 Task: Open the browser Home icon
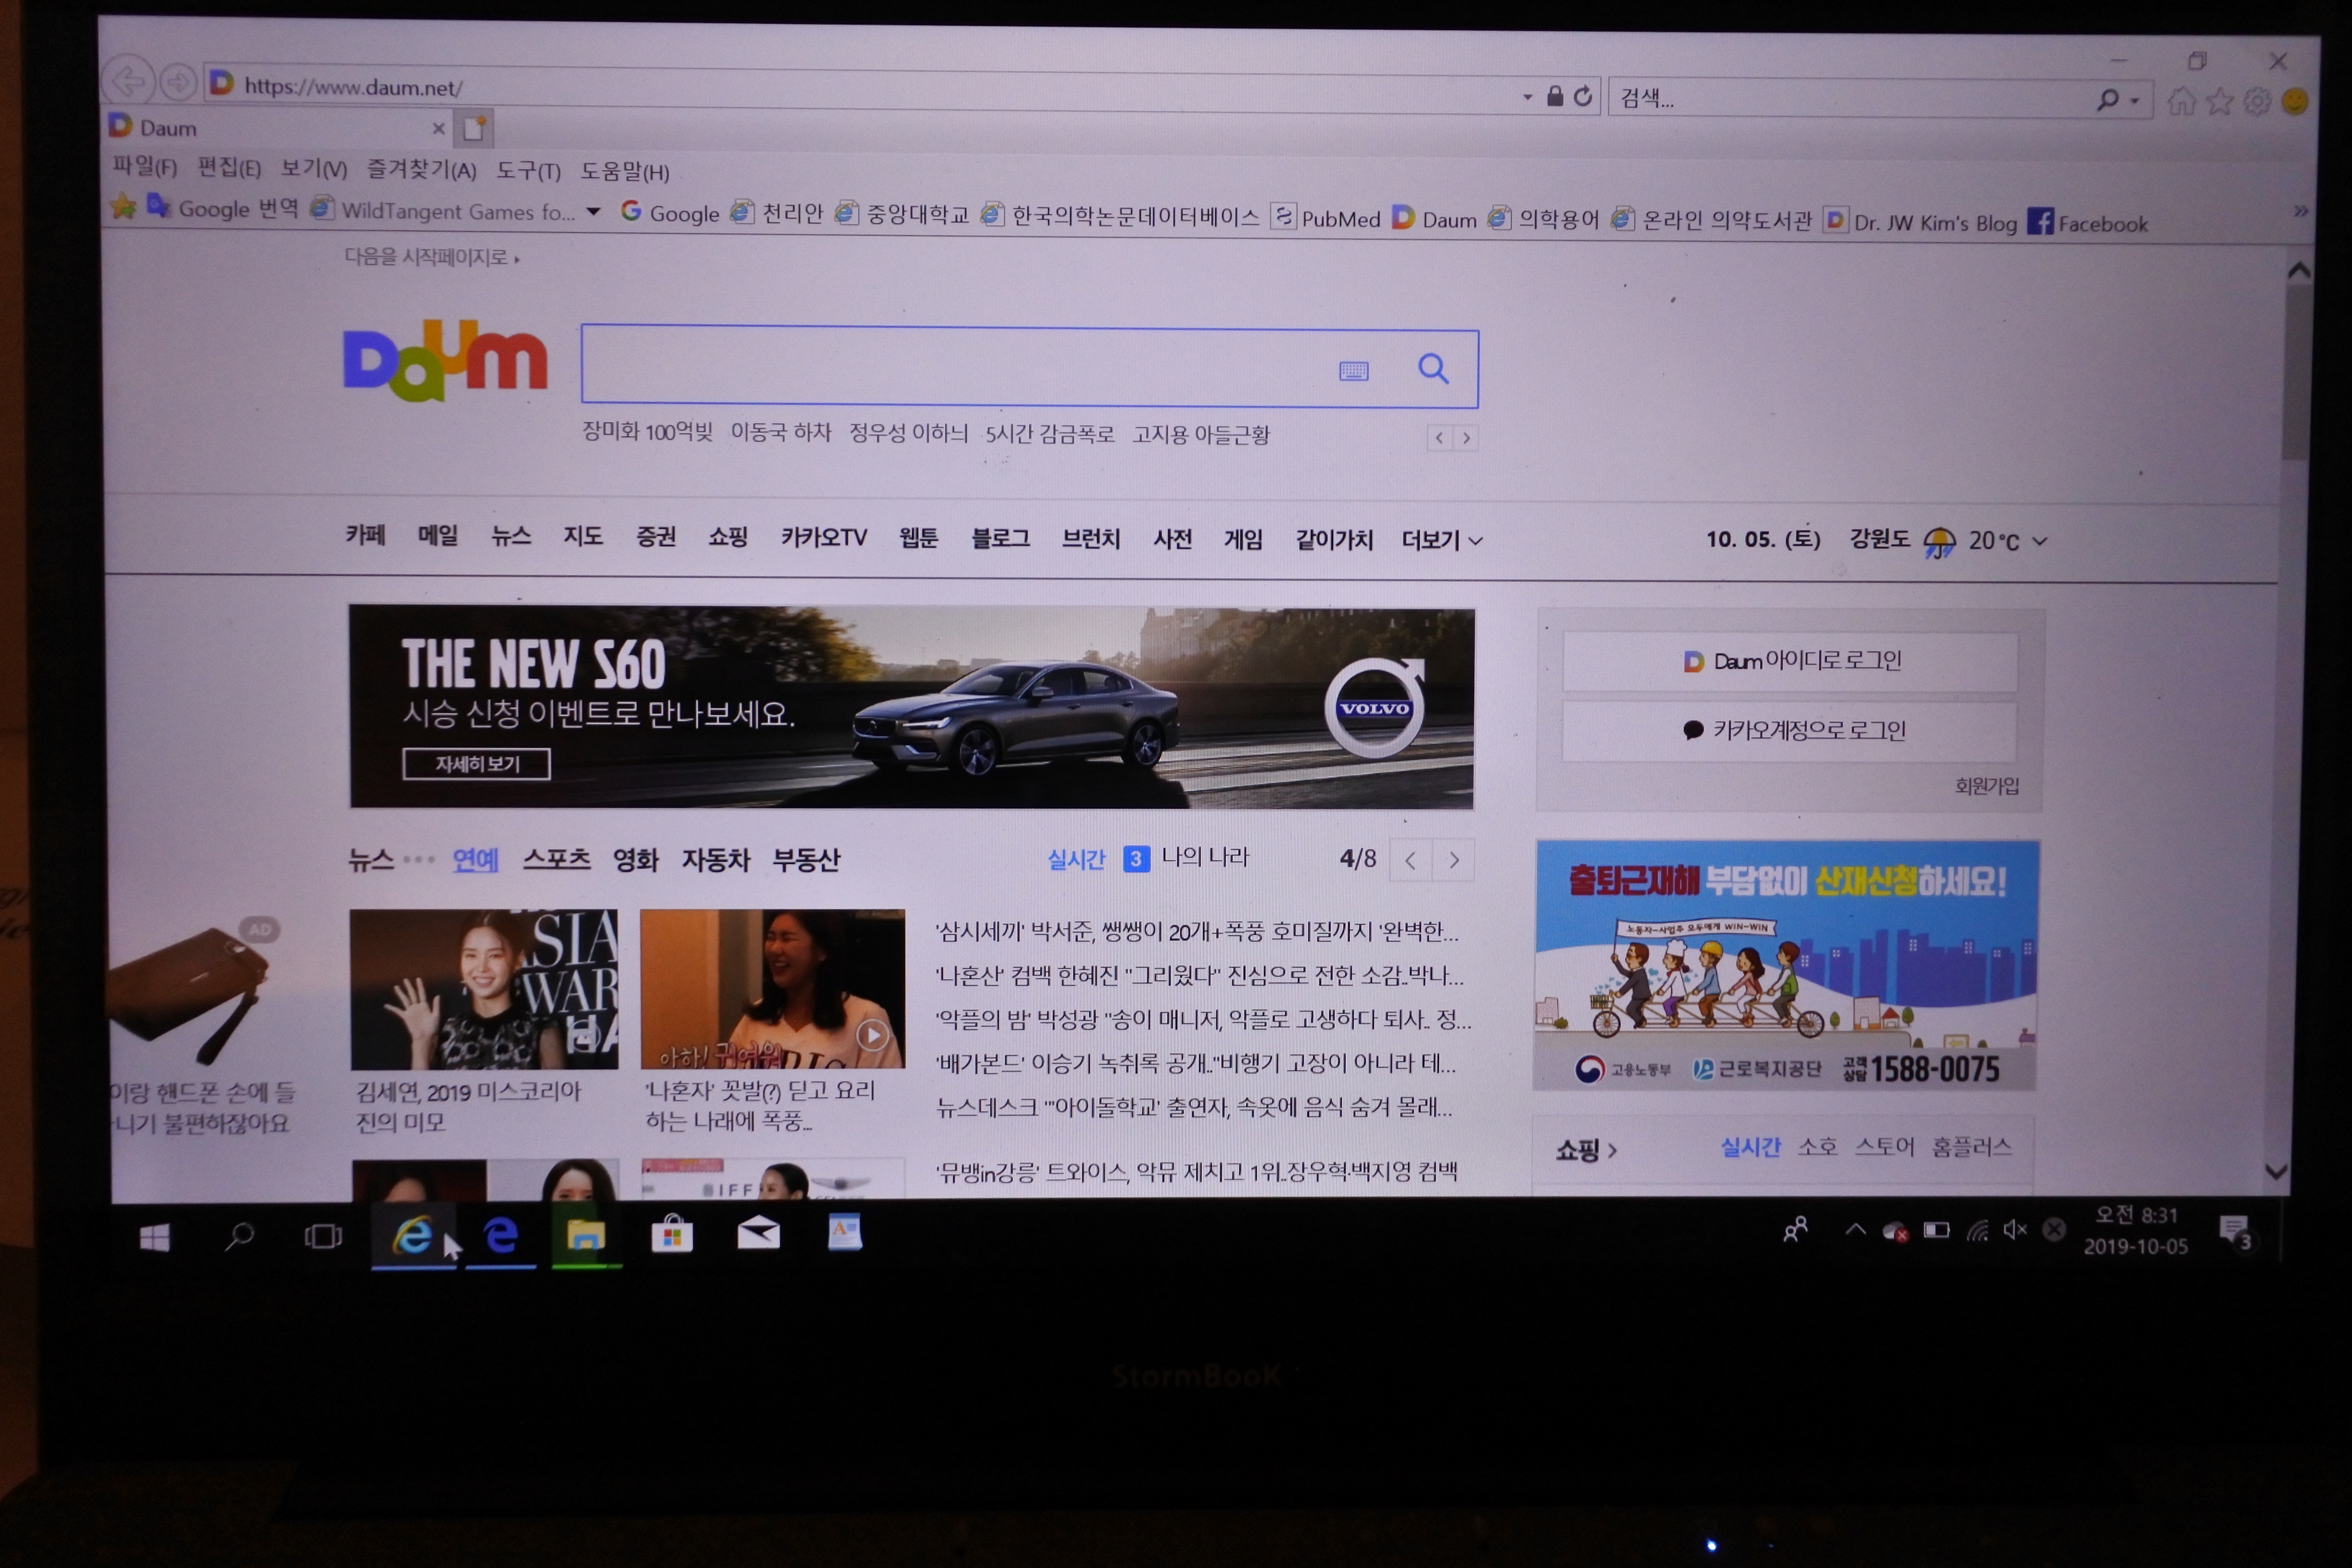(2181, 101)
